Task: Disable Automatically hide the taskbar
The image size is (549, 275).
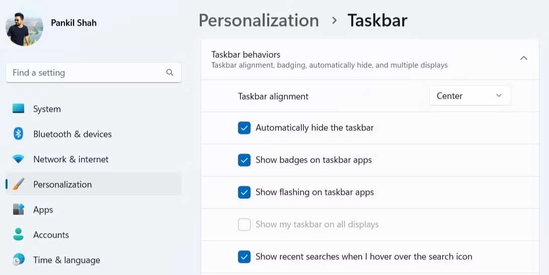Action: [244, 128]
